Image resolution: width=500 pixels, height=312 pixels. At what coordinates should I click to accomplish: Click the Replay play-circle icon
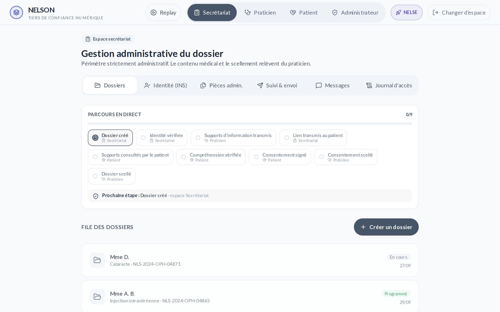(x=154, y=12)
